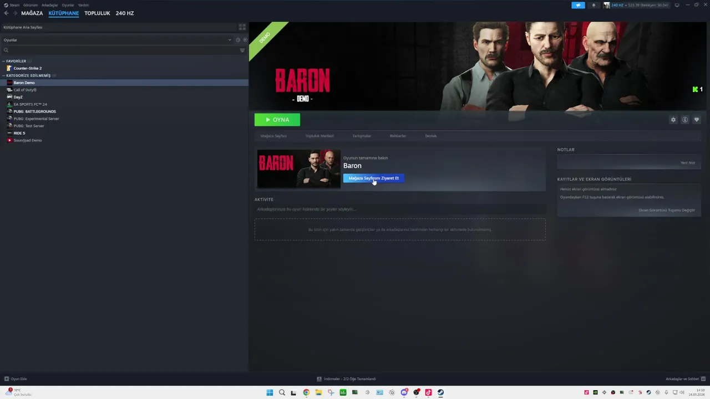710x399 pixels.
Task: Open the Destek link
Action: click(x=431, y=136)
